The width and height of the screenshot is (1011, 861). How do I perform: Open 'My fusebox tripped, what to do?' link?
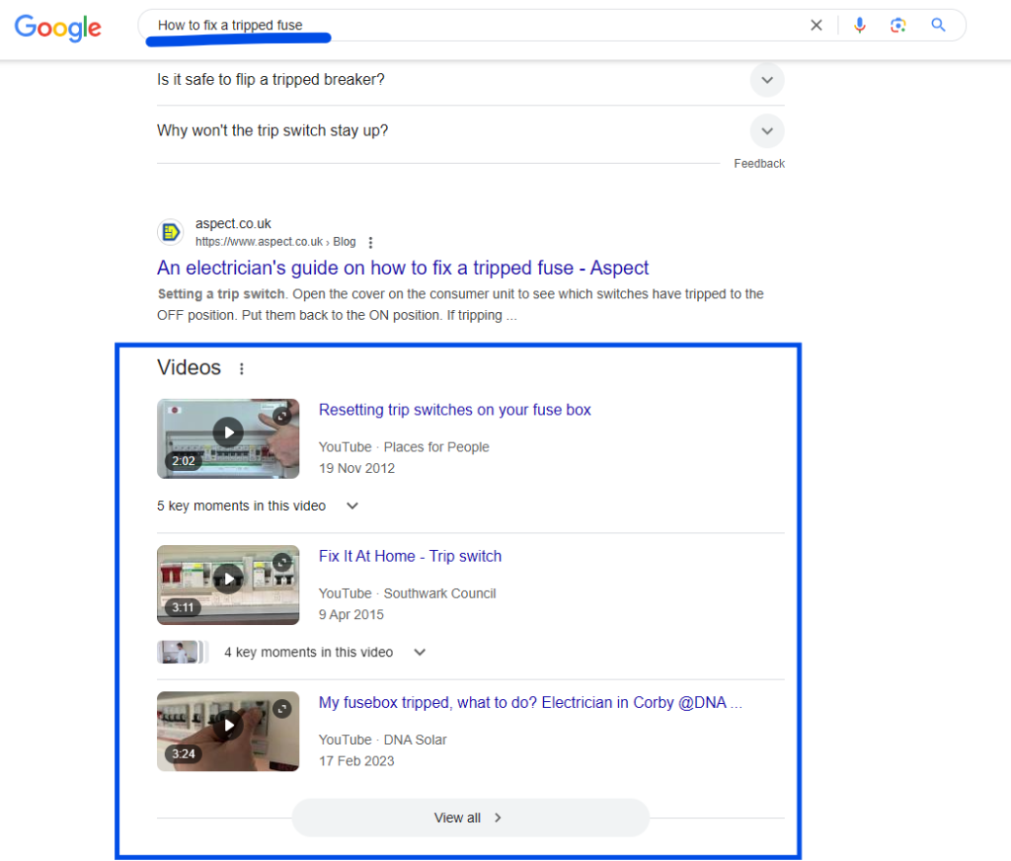[530, 703]
